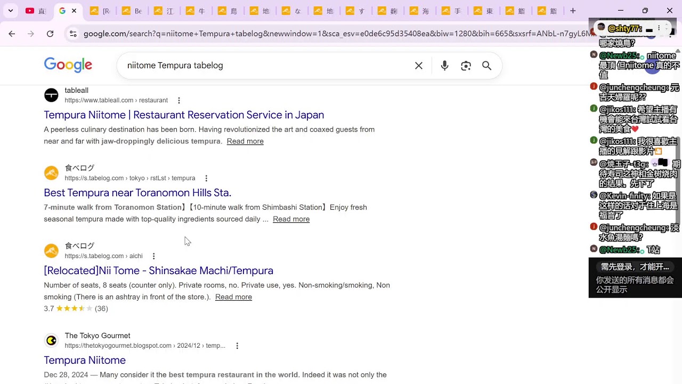Click the s.tabelog.com aichi breadcrumb URL
682x384 pixels.
point(103,256)
